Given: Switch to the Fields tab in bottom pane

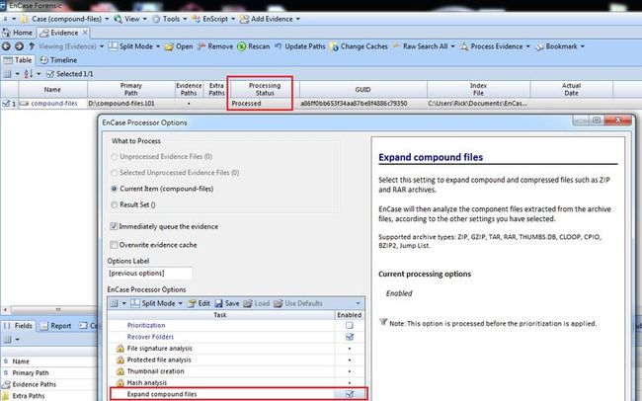Looking at the screenshot, I should click(19, 326).
